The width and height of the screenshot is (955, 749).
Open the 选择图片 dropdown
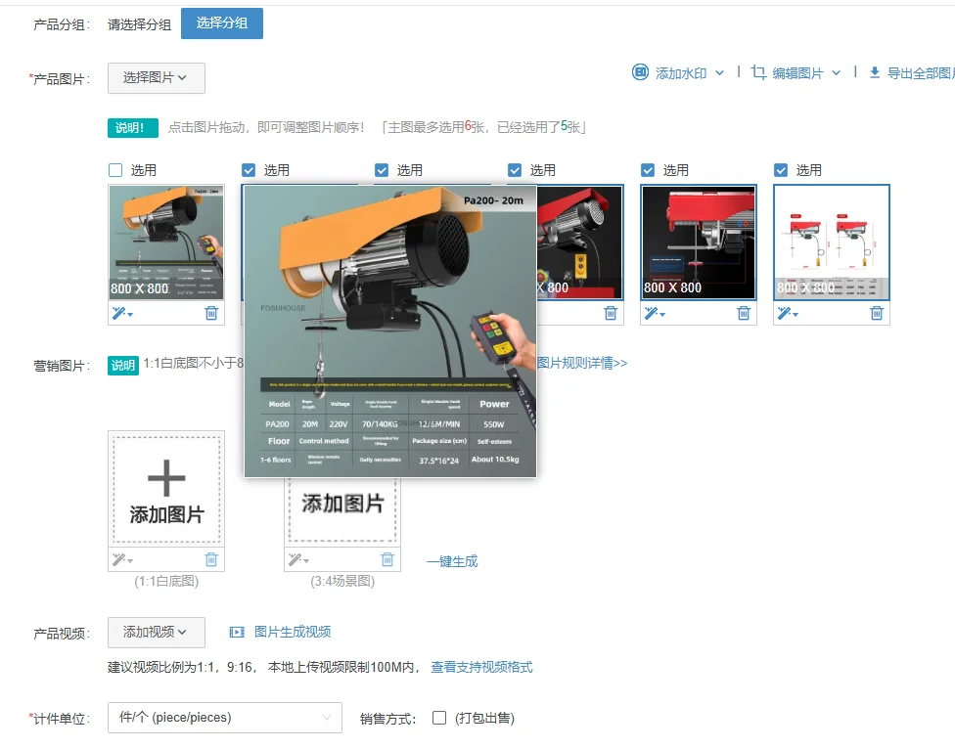pyautogui.click(x=156, y=78)
